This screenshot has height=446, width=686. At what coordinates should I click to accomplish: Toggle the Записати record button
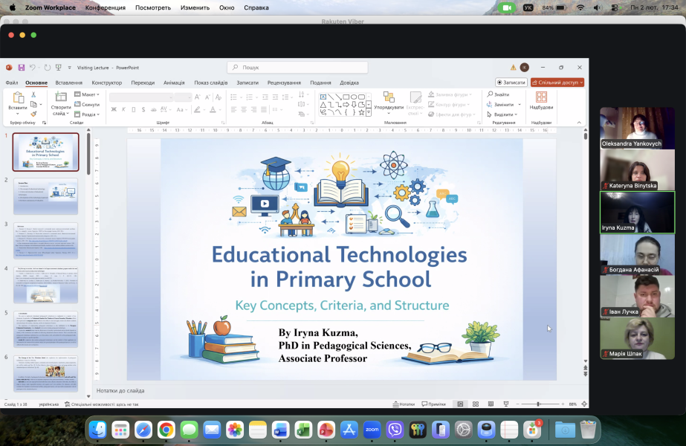(x=511, y=83)
